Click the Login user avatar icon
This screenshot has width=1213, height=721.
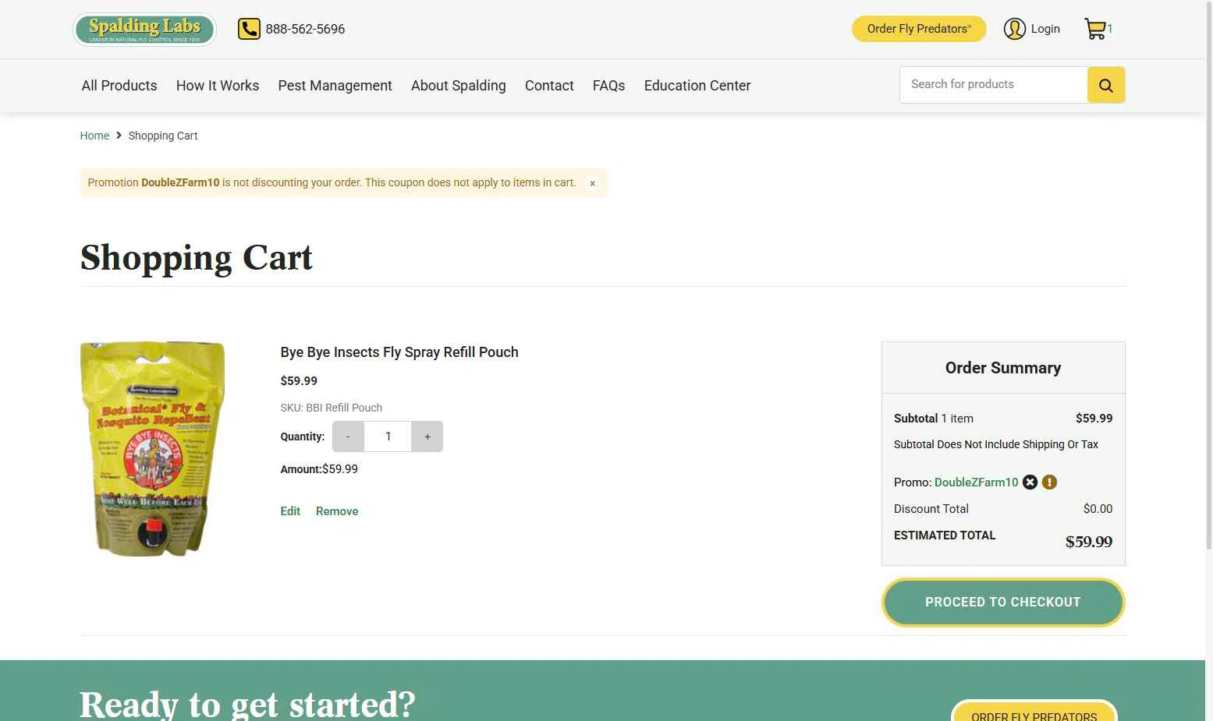point(1014,29)
